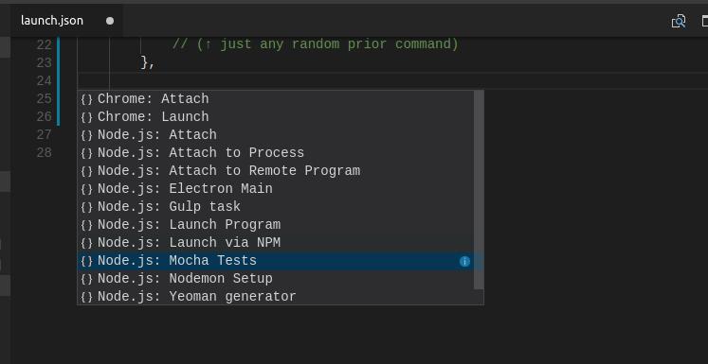Select Node.js: Electron Main entry

click(276, 189)
